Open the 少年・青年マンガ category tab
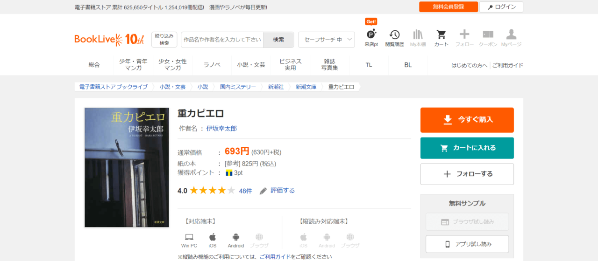The image size is (598, 261). 133,65
